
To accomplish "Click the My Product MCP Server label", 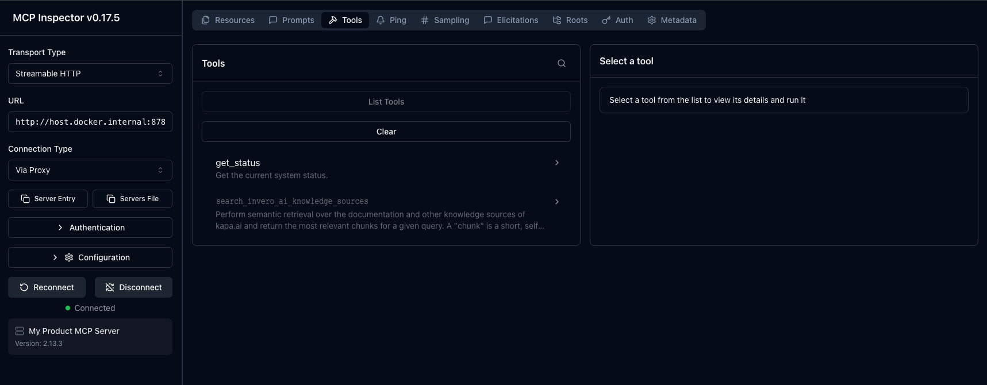I will click(x=74, y=331).
